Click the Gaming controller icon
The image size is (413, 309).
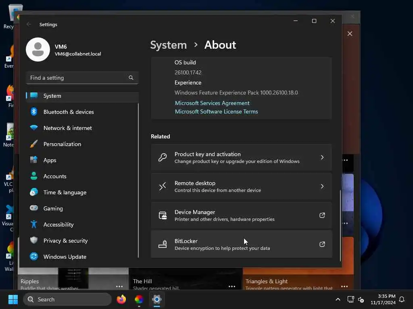tap(34, 208)
